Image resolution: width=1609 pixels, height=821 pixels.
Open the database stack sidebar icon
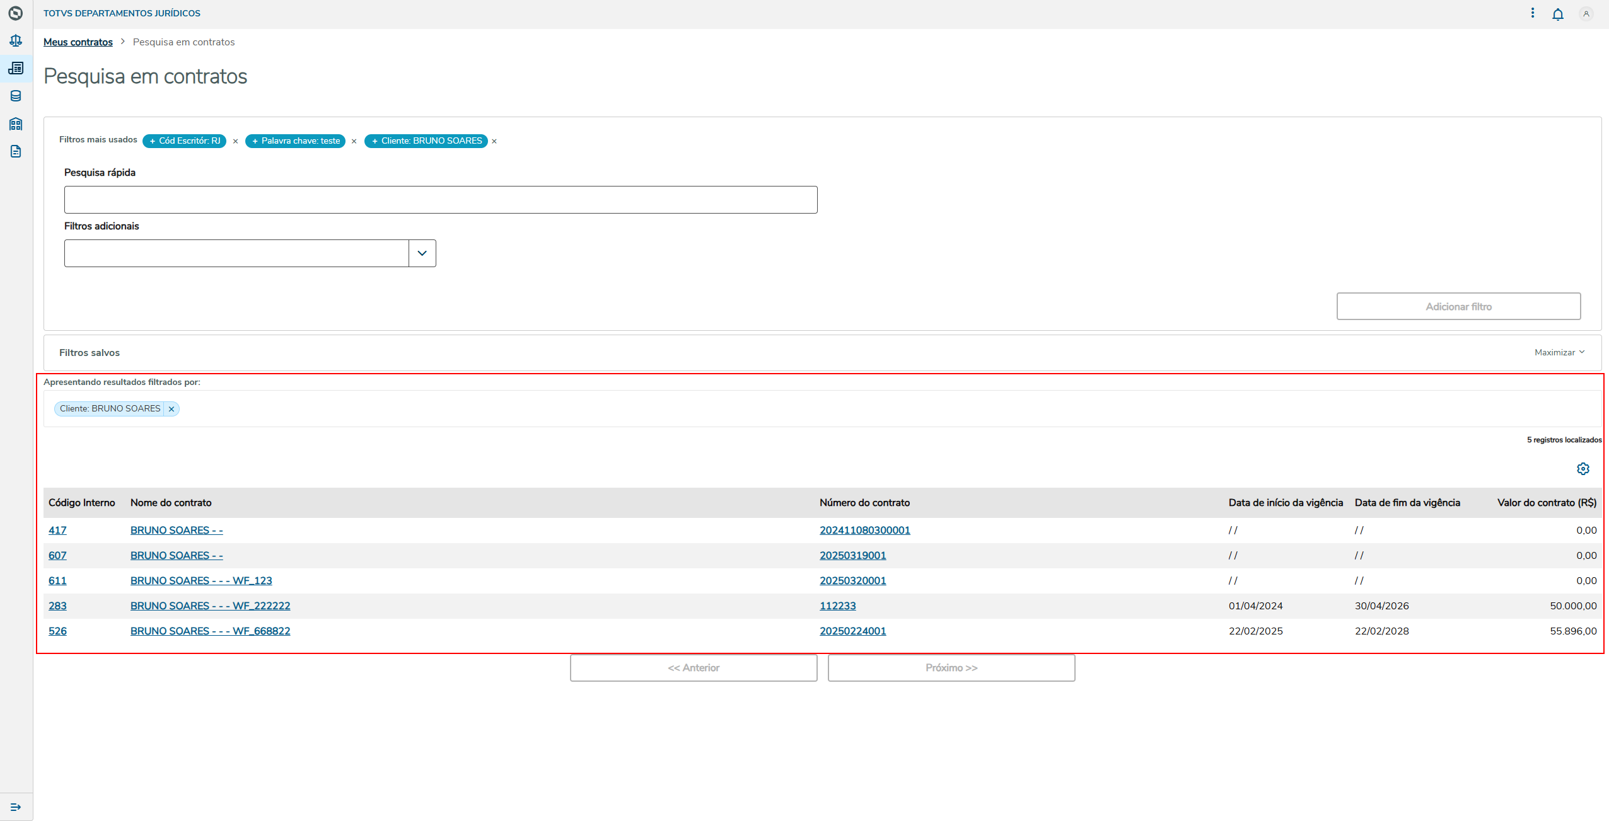click(x=16, y=96)
